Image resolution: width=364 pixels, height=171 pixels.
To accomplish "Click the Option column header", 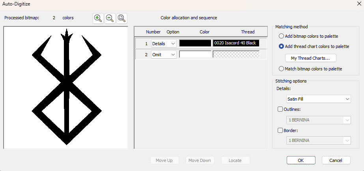I will [x=173, y=32].
